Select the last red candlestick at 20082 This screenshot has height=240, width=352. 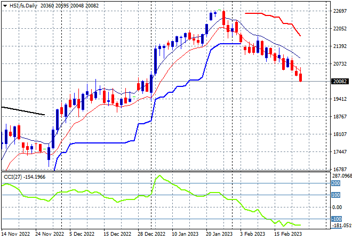[301, 77]
